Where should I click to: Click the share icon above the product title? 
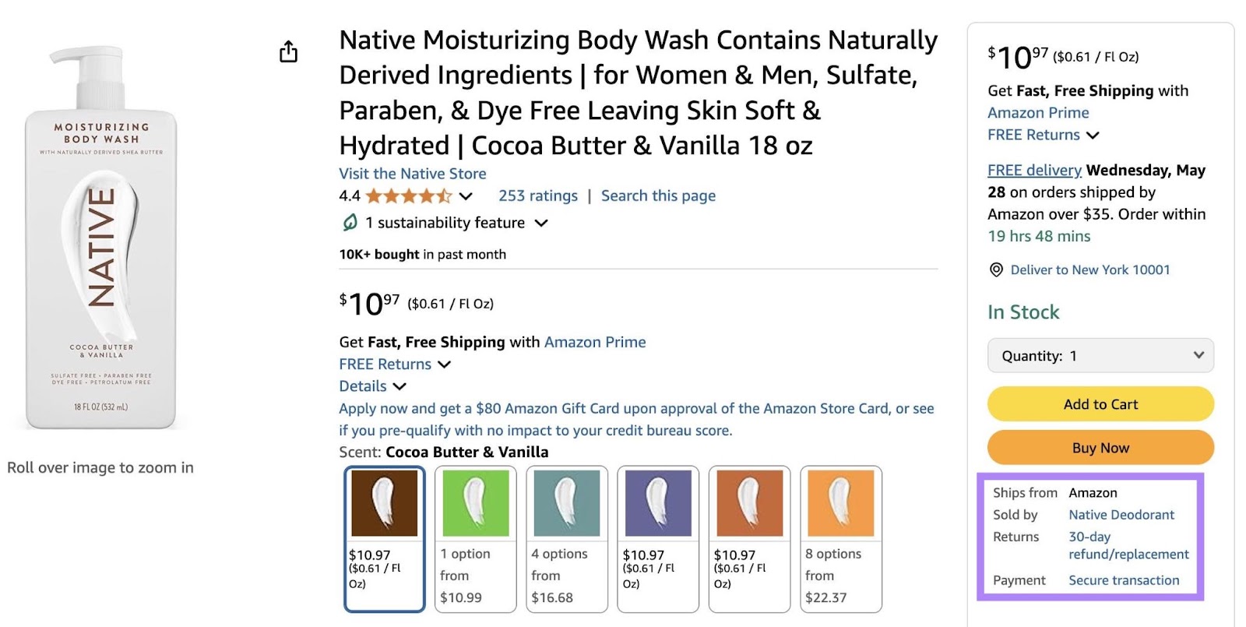(288, 51)
